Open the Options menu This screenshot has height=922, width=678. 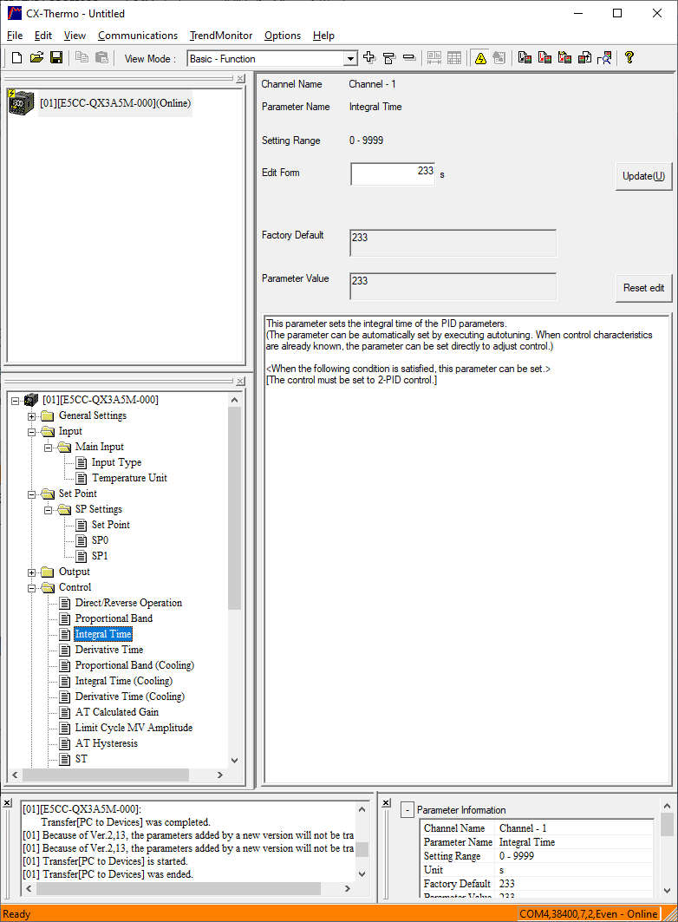283,36
